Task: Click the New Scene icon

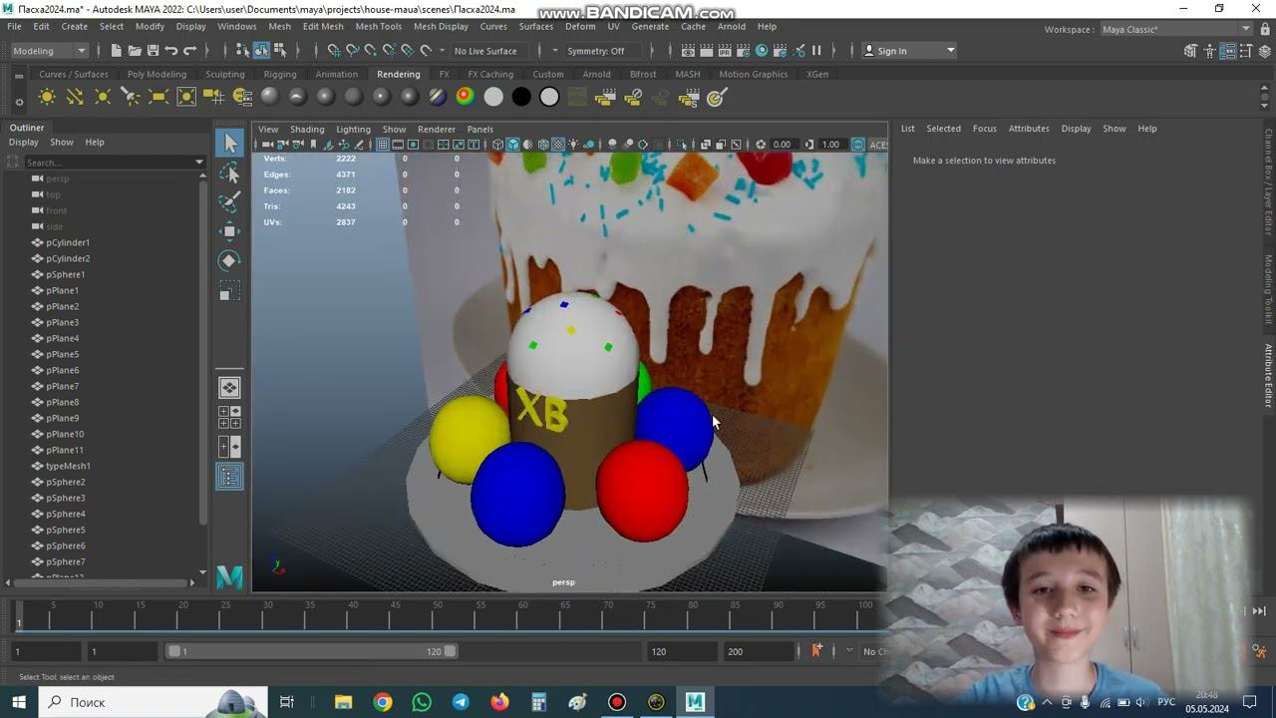Action: 116,51
